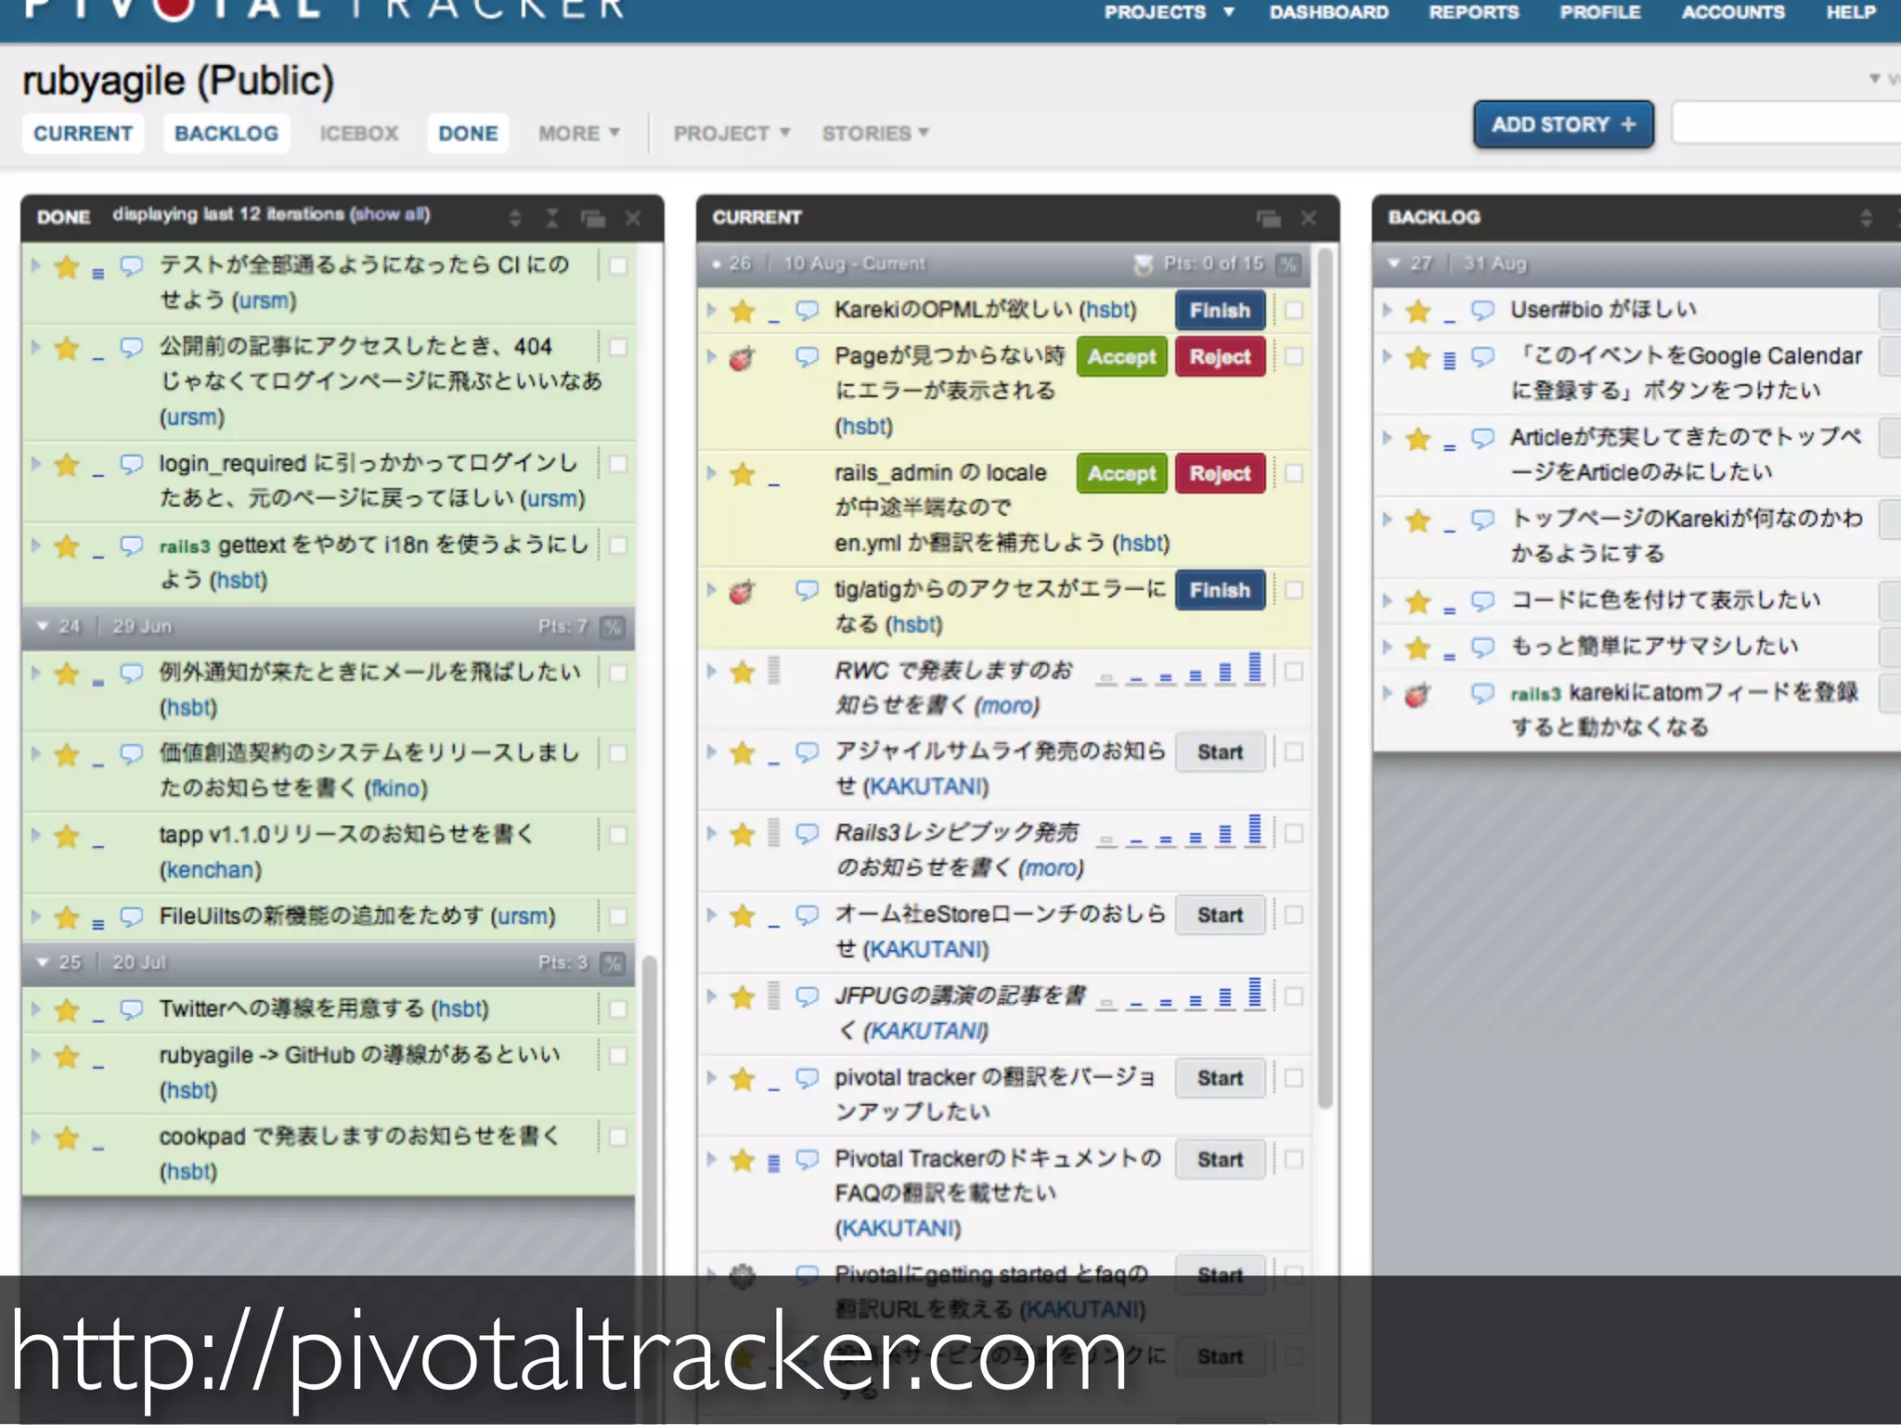Viewport: 1901px width, 1425px height.
Task: Open the PROJECTS dropdown menu
Action: (x=1169, y=12)
